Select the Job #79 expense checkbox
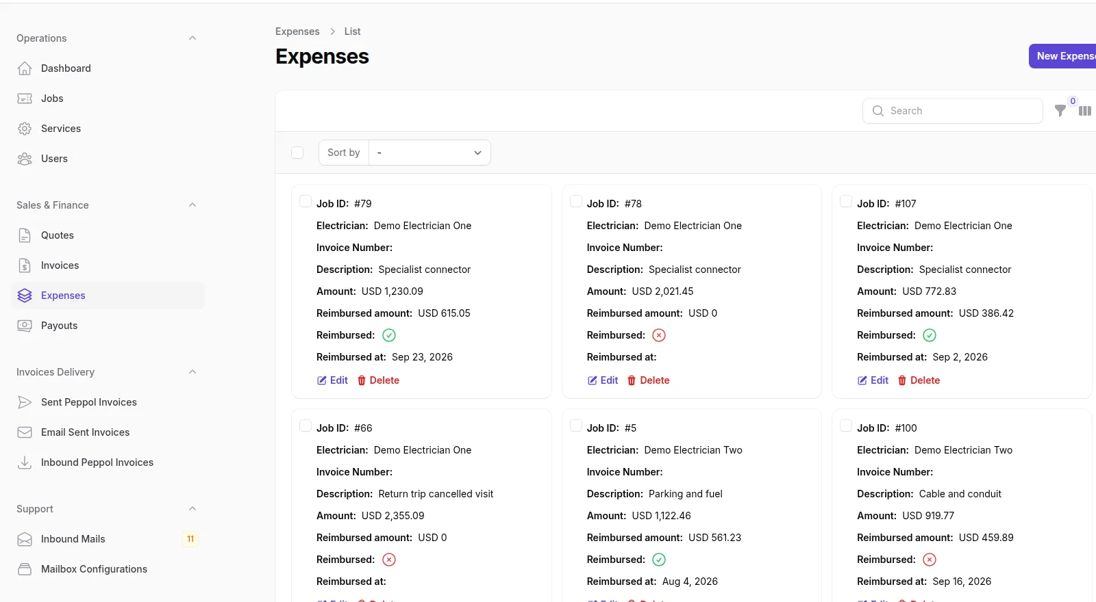The image size is (1096, 602). [x=306, y=201]
